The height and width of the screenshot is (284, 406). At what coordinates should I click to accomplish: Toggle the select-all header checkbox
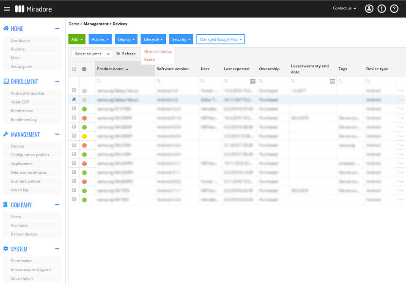click(x=74, y=69)
